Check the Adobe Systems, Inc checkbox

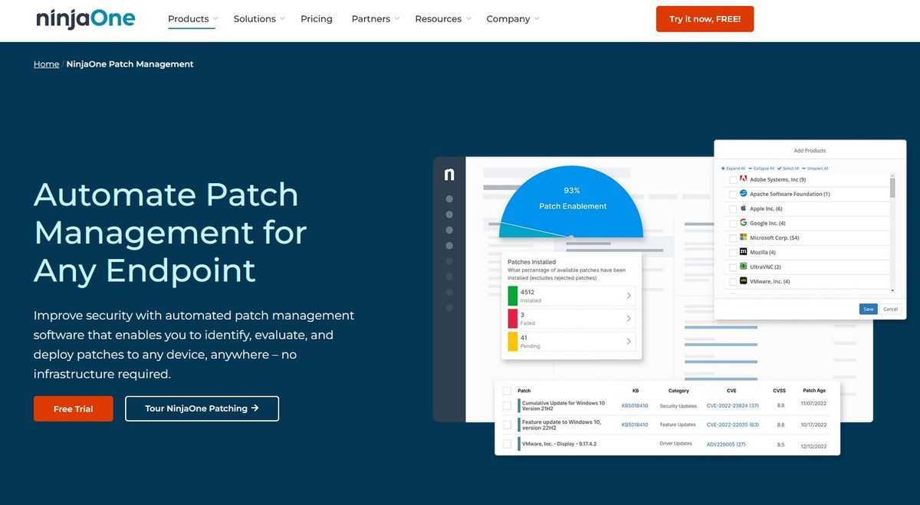click(x=732, y=179)
